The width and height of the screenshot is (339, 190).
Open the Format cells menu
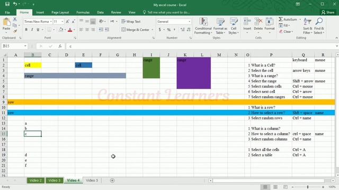tap(270, 26)
